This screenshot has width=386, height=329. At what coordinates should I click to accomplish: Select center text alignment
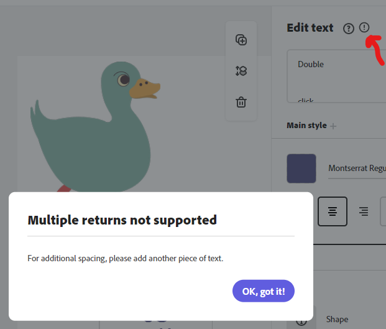tap(333, 211)
